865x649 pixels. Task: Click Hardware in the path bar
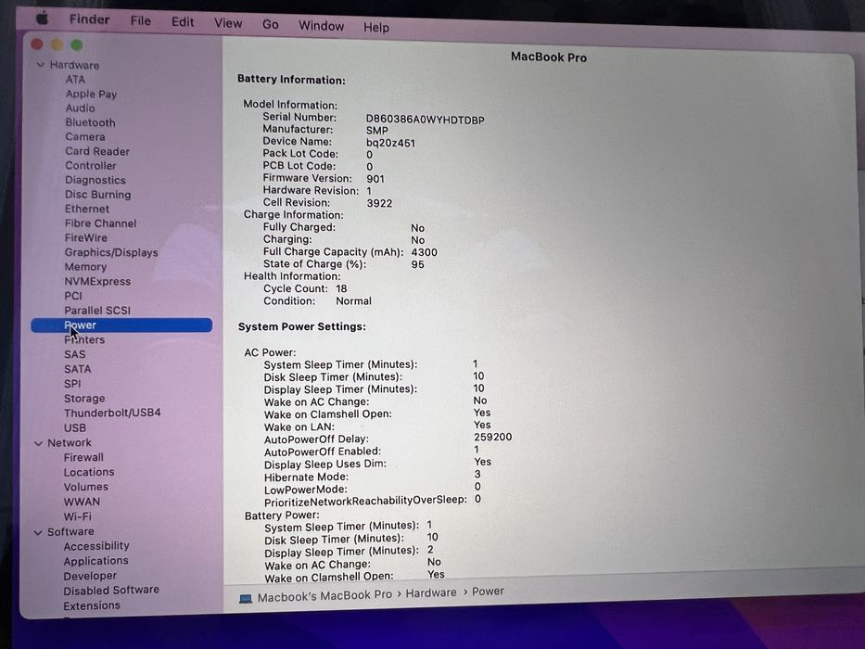tap(431, 593)
